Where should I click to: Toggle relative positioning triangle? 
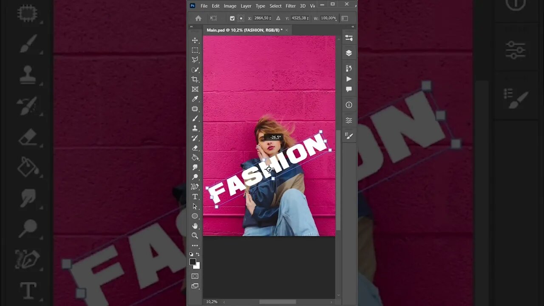click(x=278, y=18)
